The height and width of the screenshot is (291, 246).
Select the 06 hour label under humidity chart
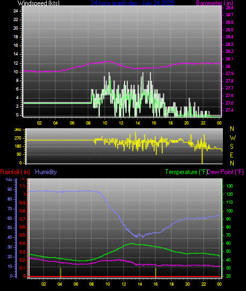[76, 284]
